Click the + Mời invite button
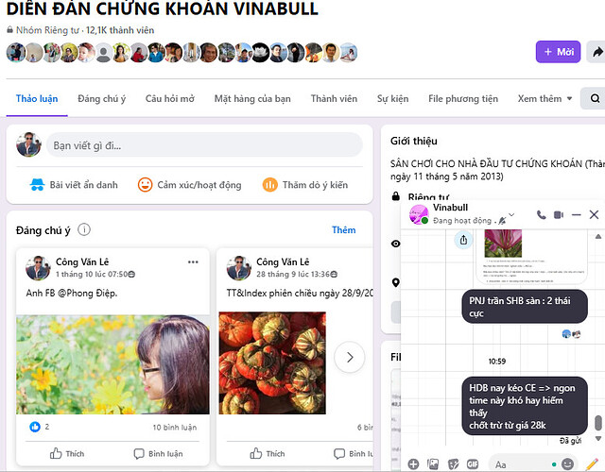Screen dimensions: 605x472 [558, 52]
